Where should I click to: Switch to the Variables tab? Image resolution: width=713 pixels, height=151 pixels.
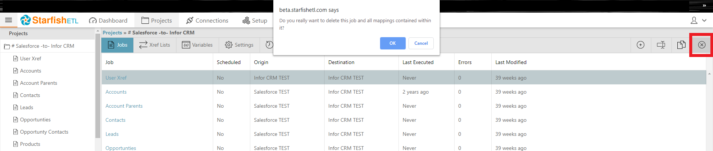pyautogui.click(x=197, y=45)
